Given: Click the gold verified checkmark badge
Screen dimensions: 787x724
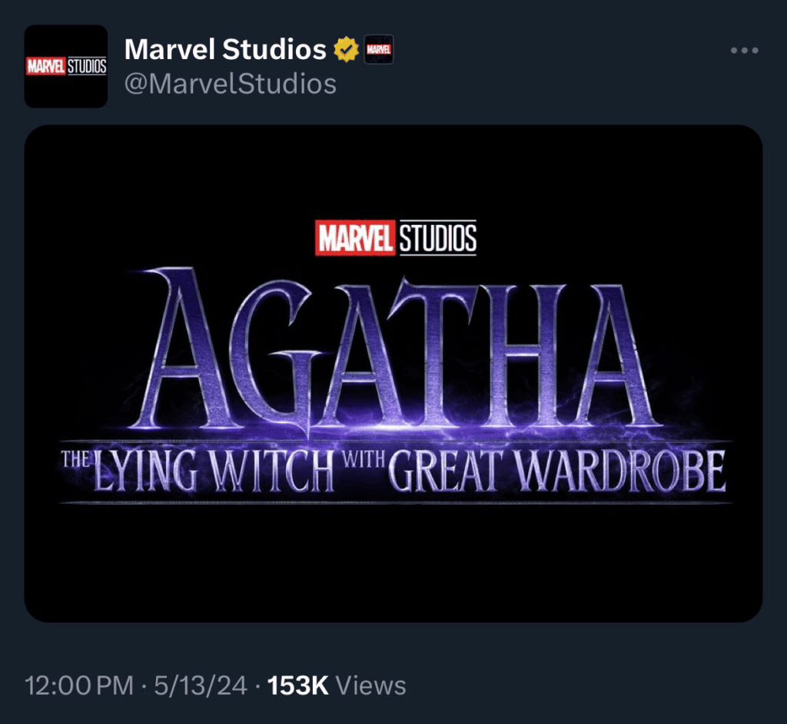Looking at the screenshot, I should pos(346,50).
